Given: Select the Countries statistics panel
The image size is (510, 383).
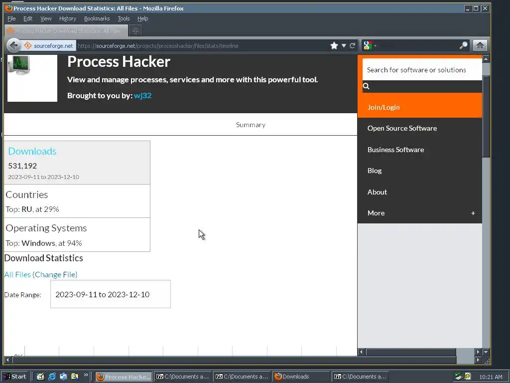Looking at the screenshot, I should click(77, 201).
